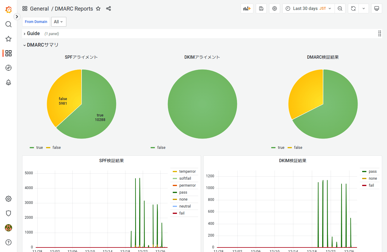Image resolution: width=387 pixels, height=252 pixels.
Task: Open the user profile avatar
Action: (8, 228)
